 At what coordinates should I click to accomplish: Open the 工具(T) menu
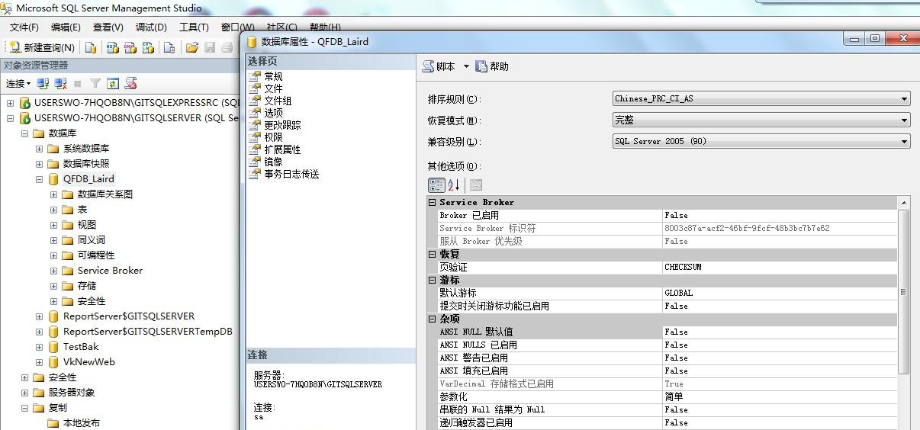coord(194,27)
